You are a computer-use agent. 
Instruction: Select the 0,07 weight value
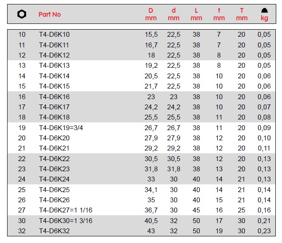point(264,107)
